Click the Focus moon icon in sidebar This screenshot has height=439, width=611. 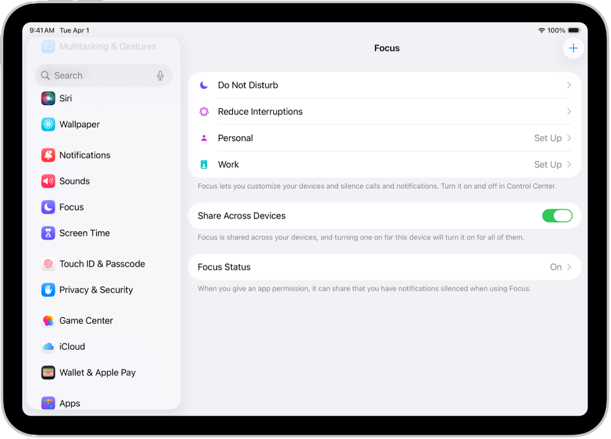[48, 207]
